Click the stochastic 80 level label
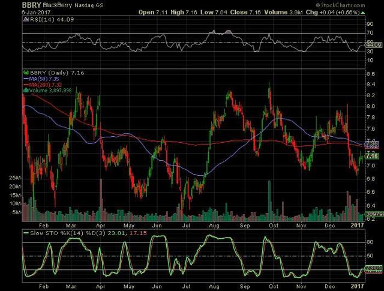The image size is (384, 291). (x=370, y=242)
